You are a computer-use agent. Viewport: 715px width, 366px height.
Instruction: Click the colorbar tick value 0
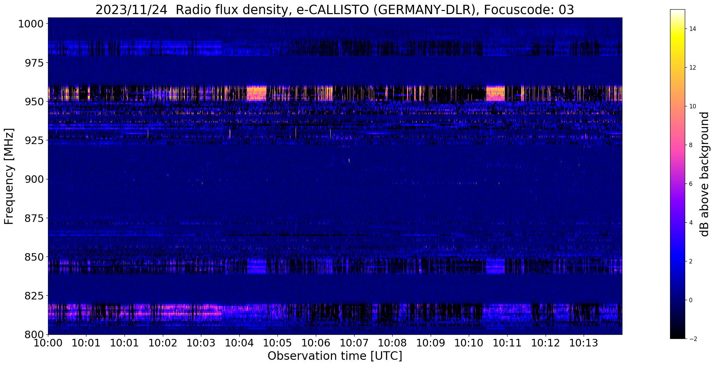tap(691, 300)
